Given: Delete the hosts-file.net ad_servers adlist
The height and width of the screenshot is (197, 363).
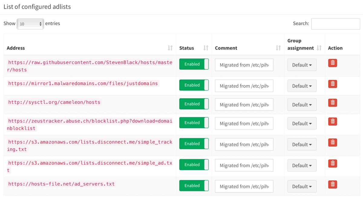Looking at the screenshot, I should 332,184.
